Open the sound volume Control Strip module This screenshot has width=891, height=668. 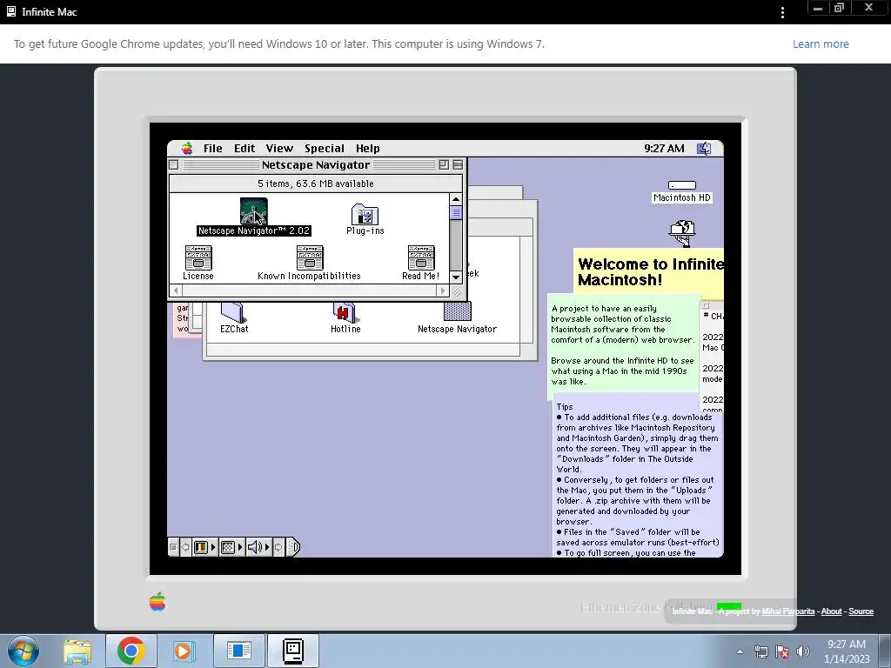tap(258, 547)
